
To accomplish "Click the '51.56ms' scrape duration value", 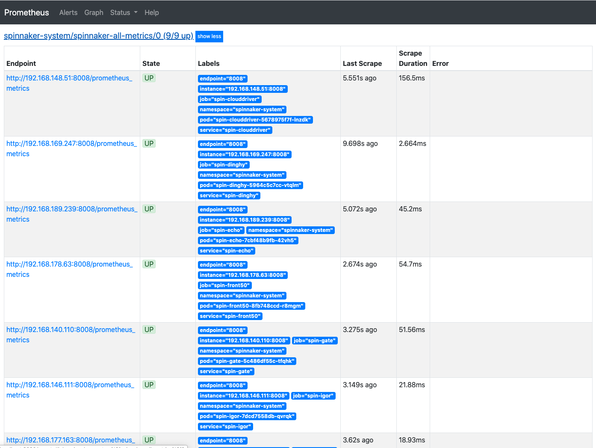I will [412, 329].
